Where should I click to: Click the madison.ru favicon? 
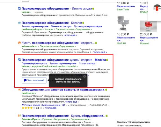pos(19,90)
